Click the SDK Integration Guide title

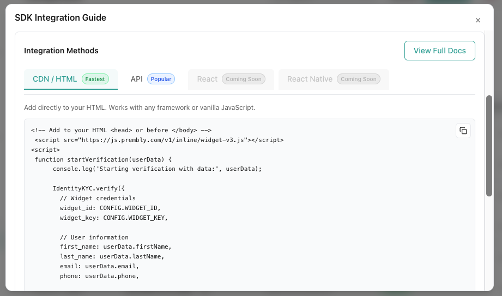pyautogui.click(x=61, y=17)
